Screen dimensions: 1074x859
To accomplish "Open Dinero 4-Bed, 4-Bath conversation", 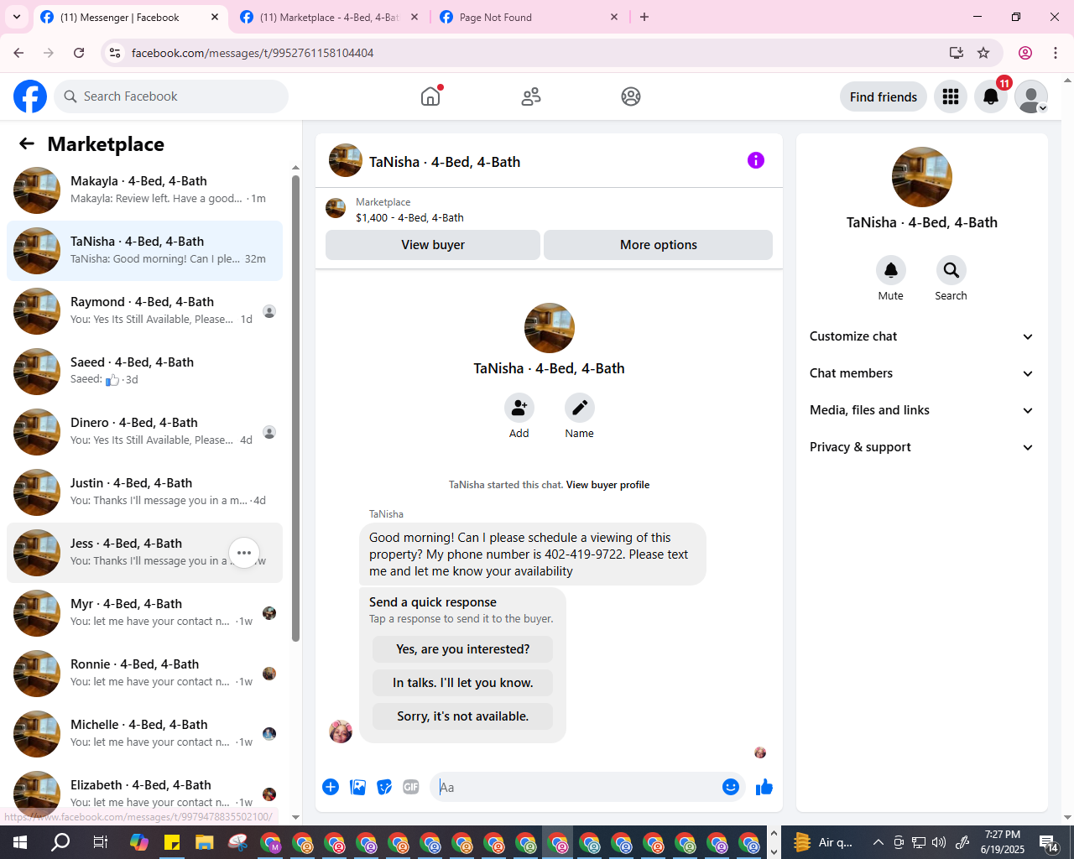I will coord(144,432).
